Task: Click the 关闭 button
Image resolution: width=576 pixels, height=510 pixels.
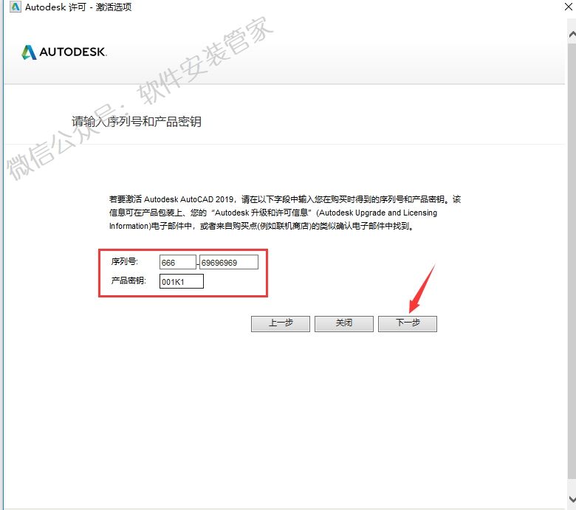Action: (344, 323)
